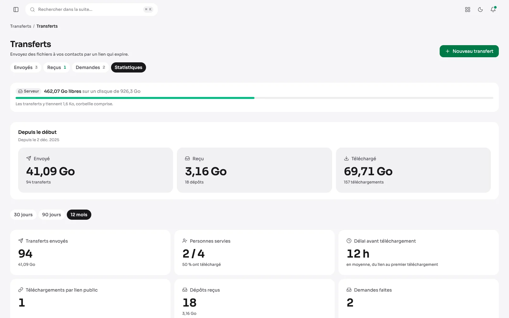This screenshot has height=318, width=509.
Task: Click the 41,09 Go sent total
Action: point(50,171)
